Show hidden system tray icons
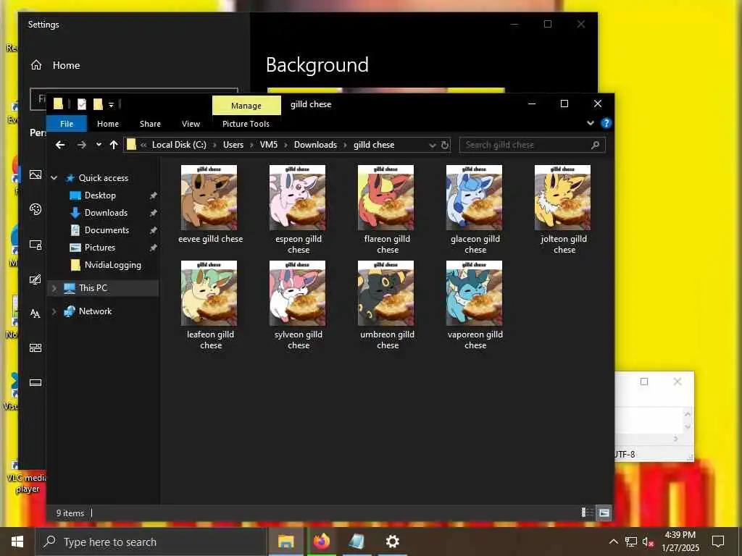742x556 pixels. [x=613, y=542]
